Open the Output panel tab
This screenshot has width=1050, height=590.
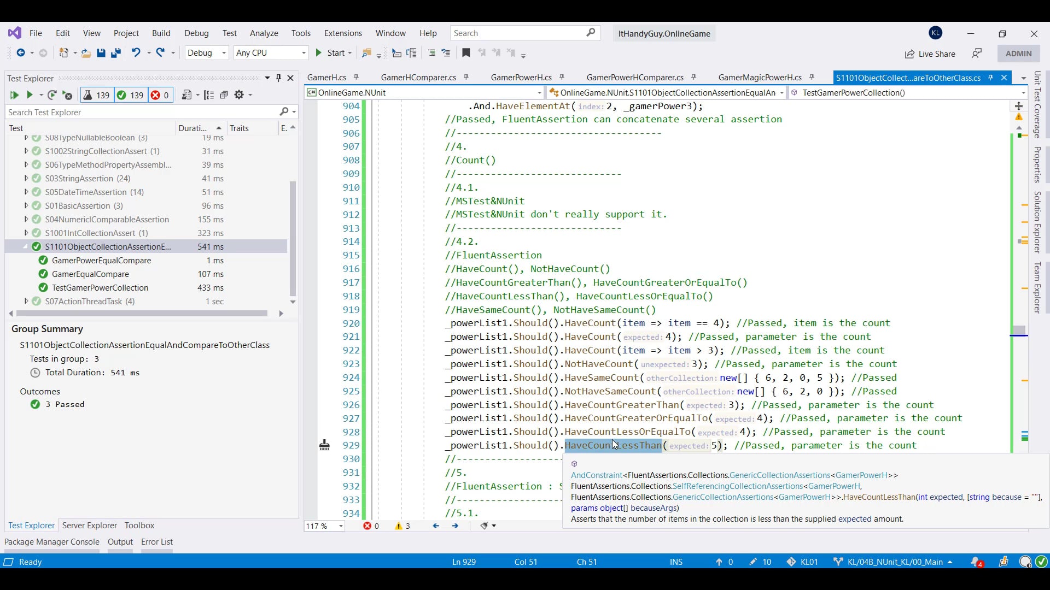click(x=120, y=541)
